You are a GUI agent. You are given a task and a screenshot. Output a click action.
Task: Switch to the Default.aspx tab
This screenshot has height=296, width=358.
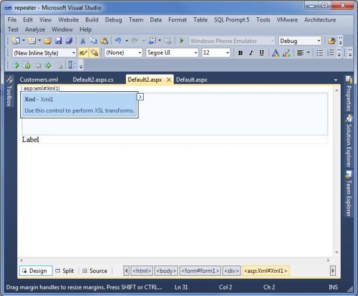(192, 80)
